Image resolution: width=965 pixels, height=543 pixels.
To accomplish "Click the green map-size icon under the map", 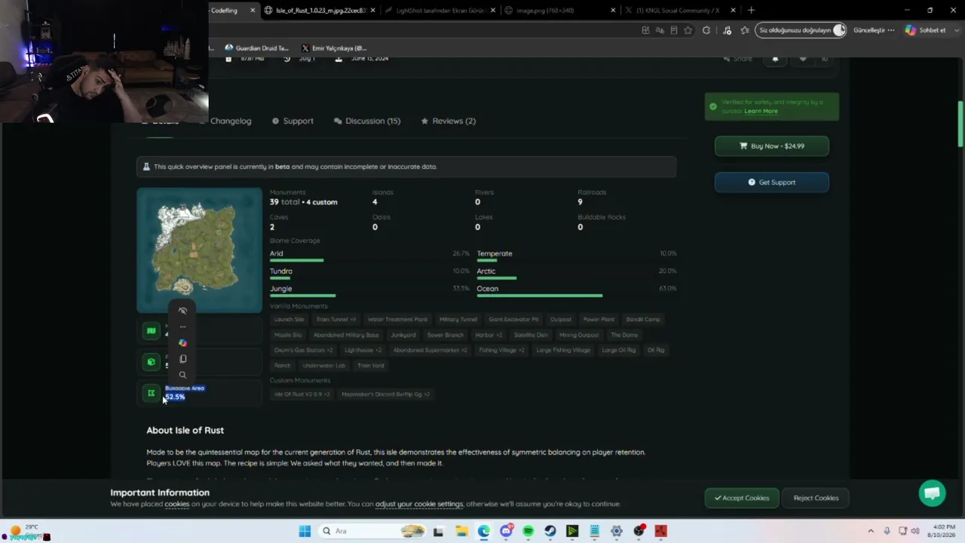I will (151, 330).
